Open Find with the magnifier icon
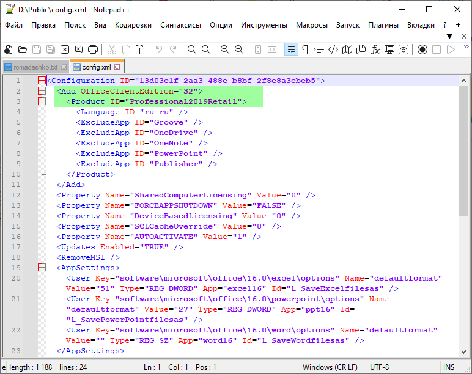The width and height of the screenshot is (472, 374). coord(192,50)
